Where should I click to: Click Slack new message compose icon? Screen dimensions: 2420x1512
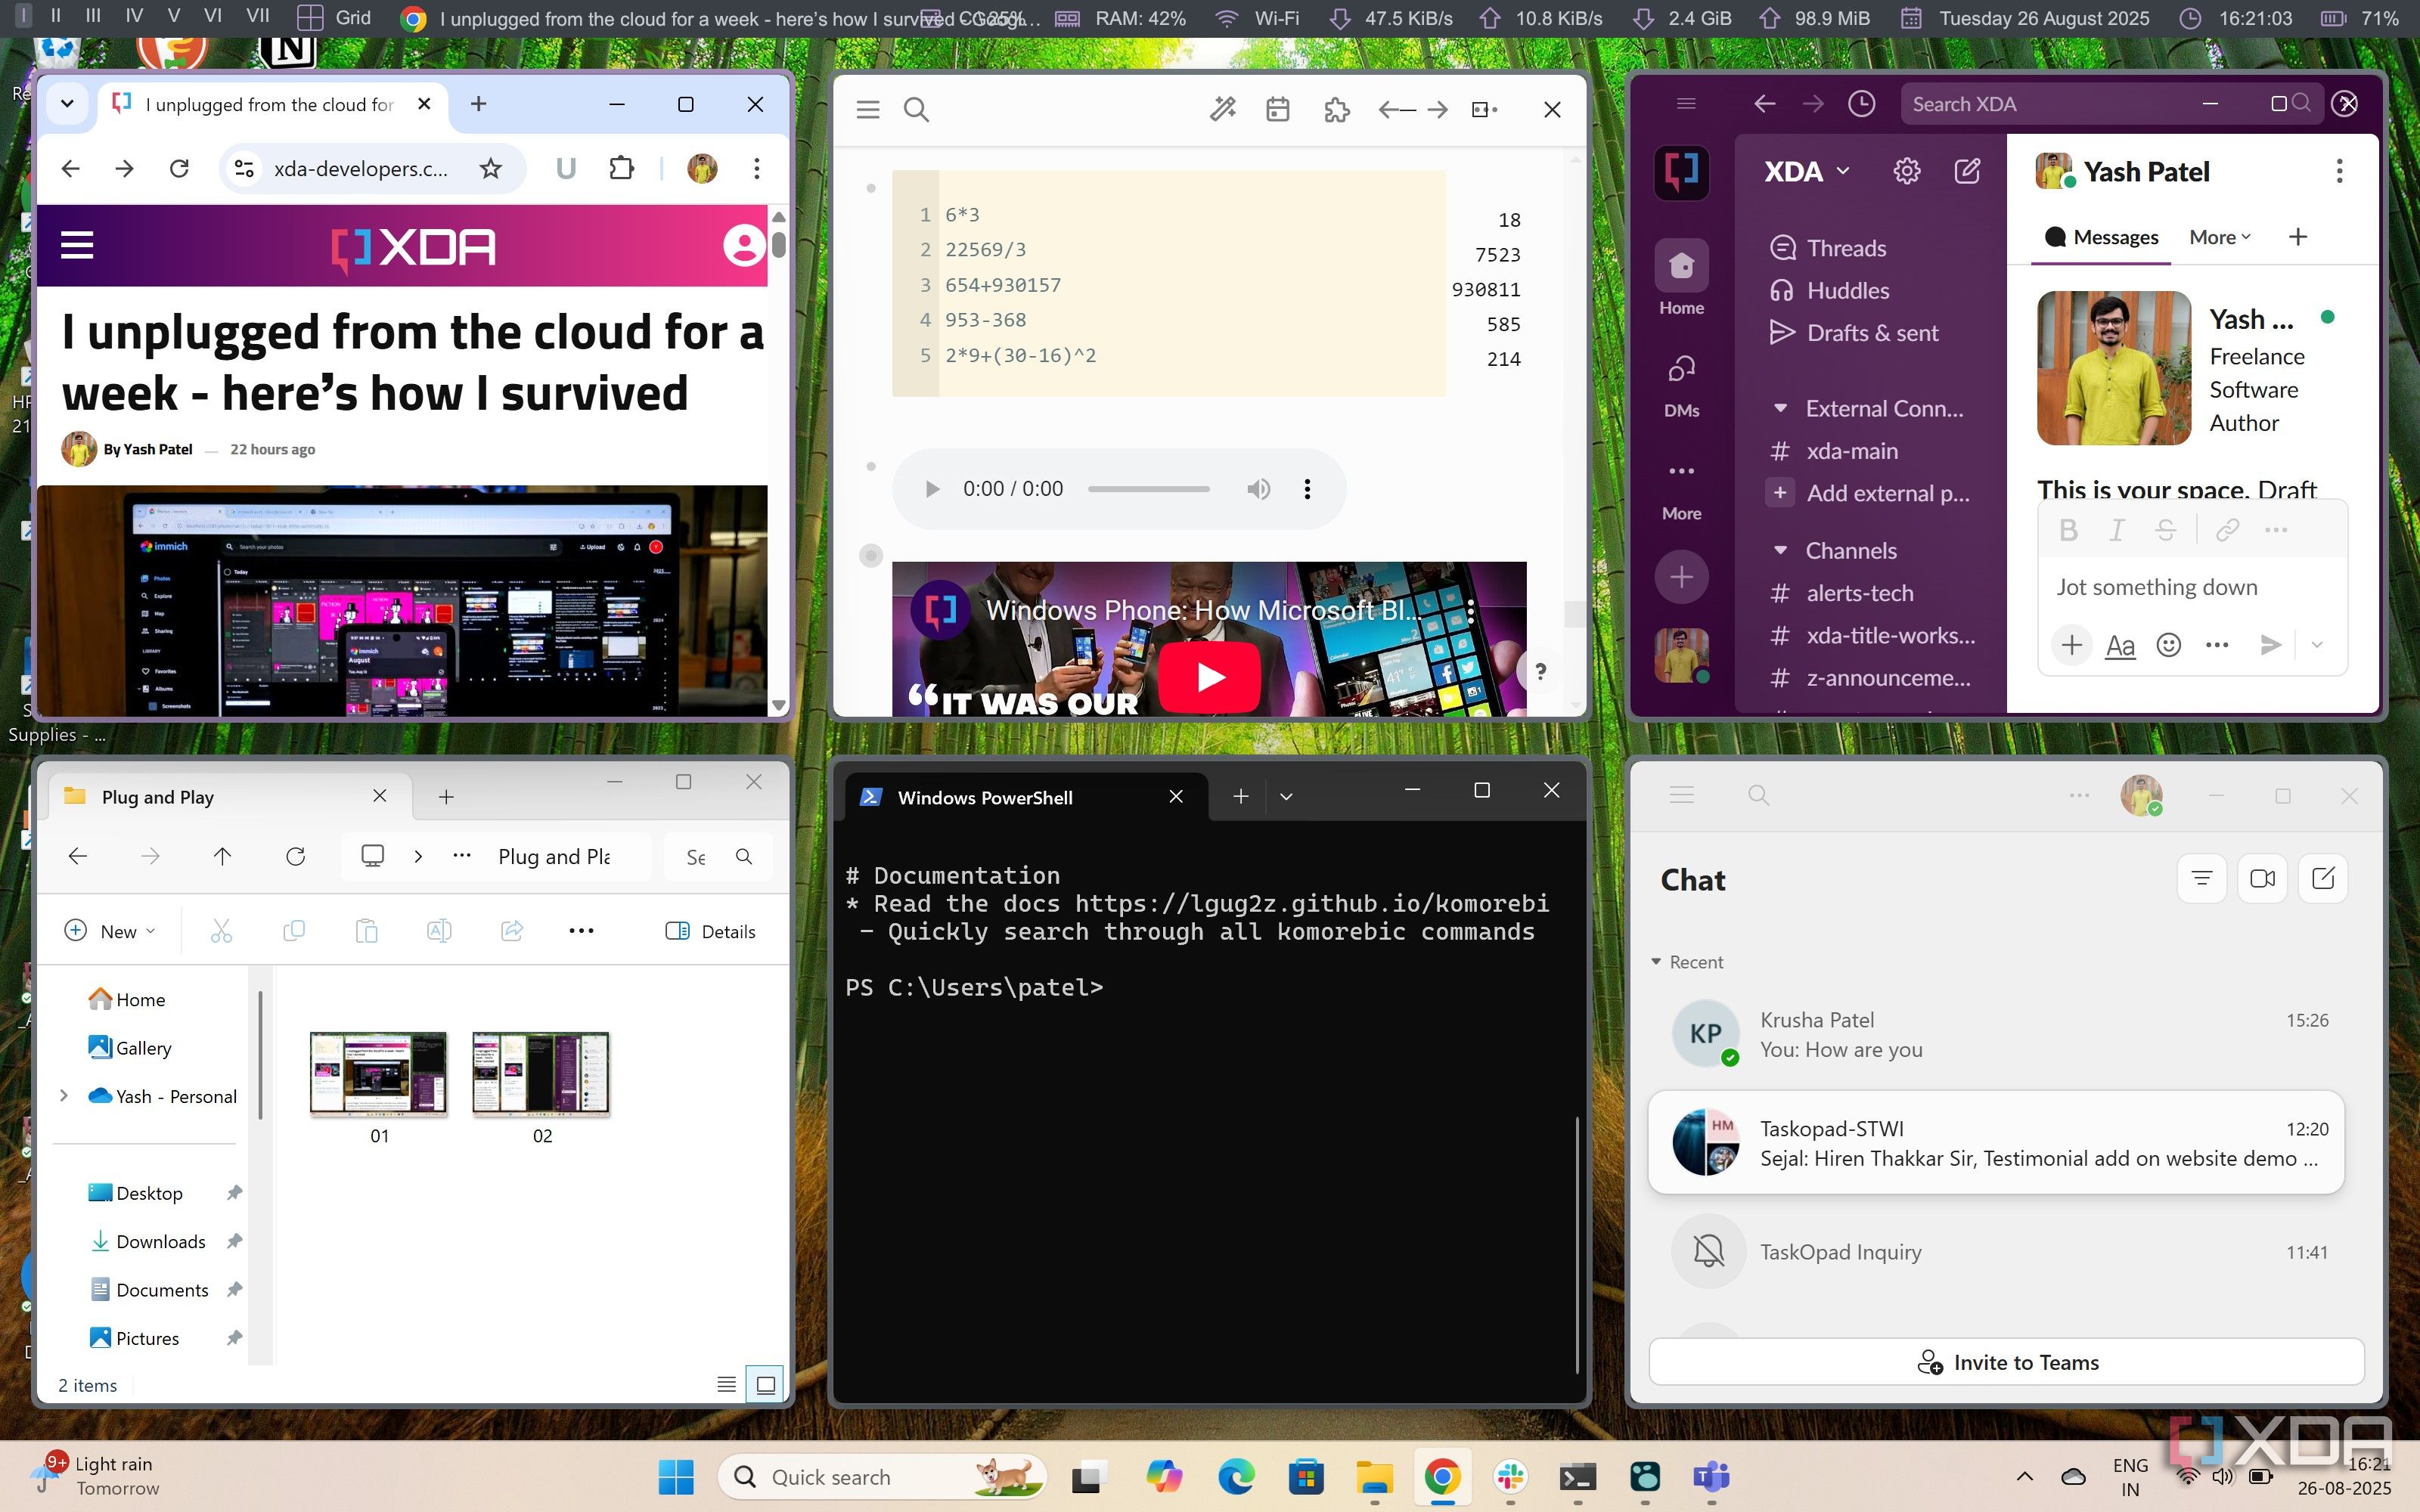(1967, 171)
